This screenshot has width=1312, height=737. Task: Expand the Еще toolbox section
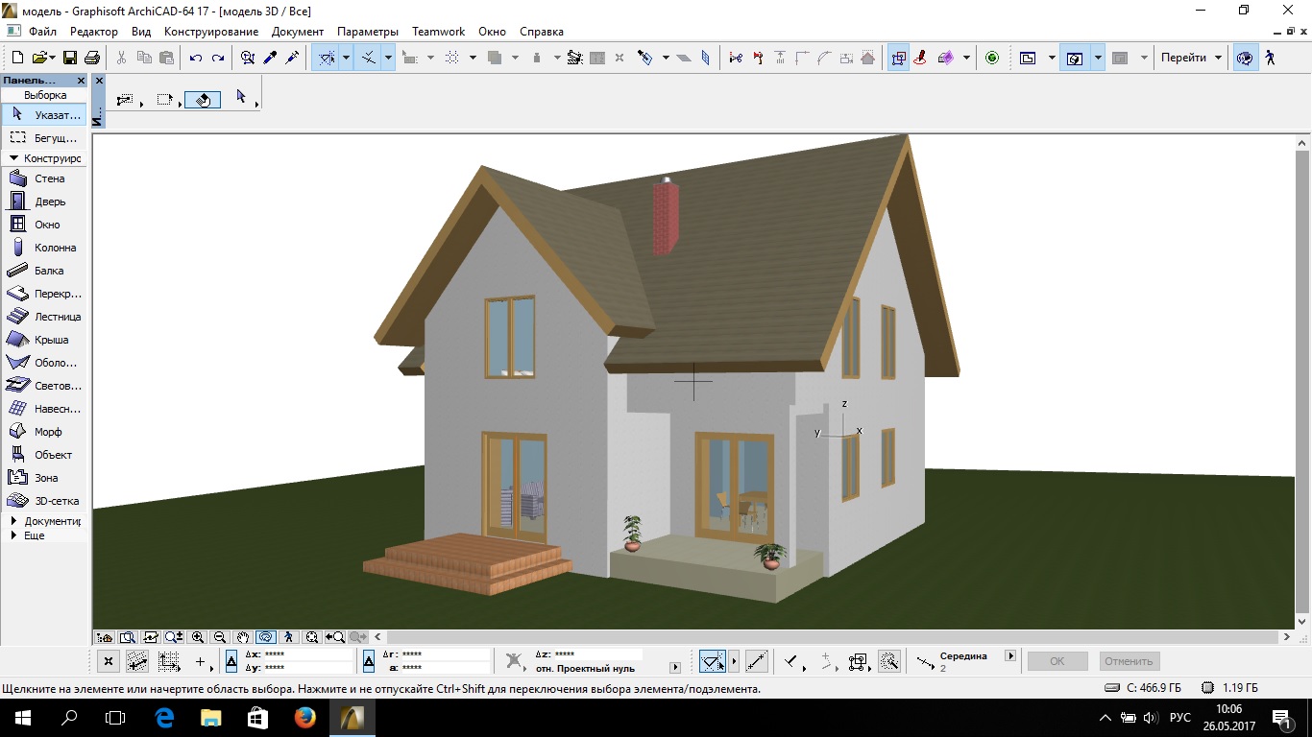point(14,535)
